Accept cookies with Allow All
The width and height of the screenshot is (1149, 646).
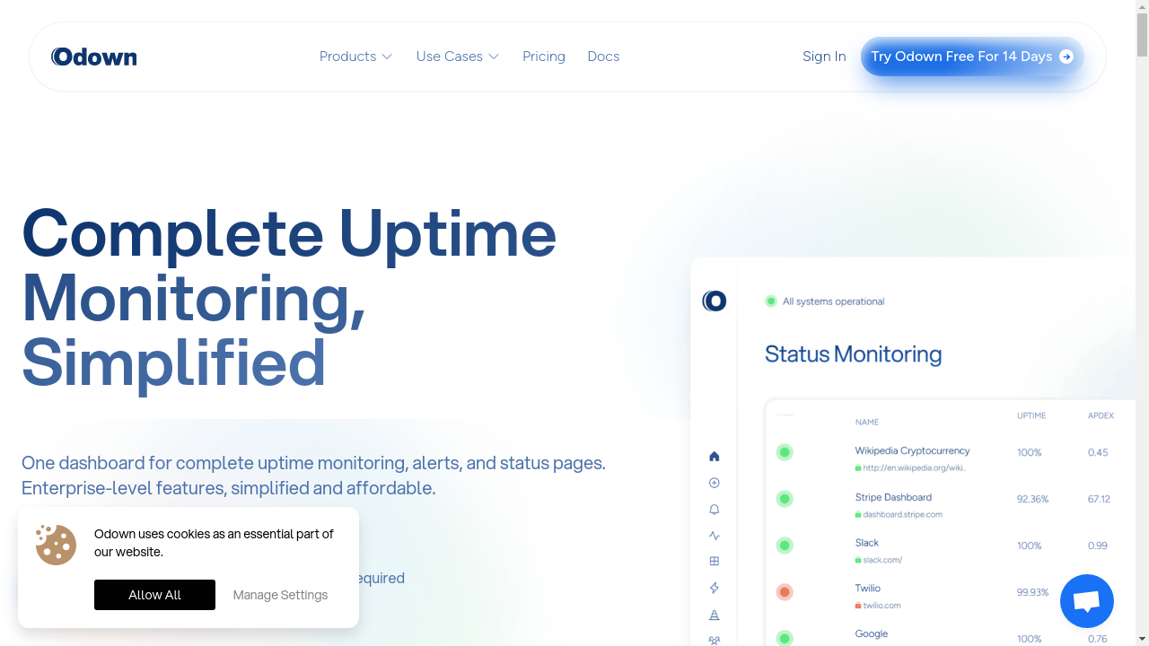(154, 595)
